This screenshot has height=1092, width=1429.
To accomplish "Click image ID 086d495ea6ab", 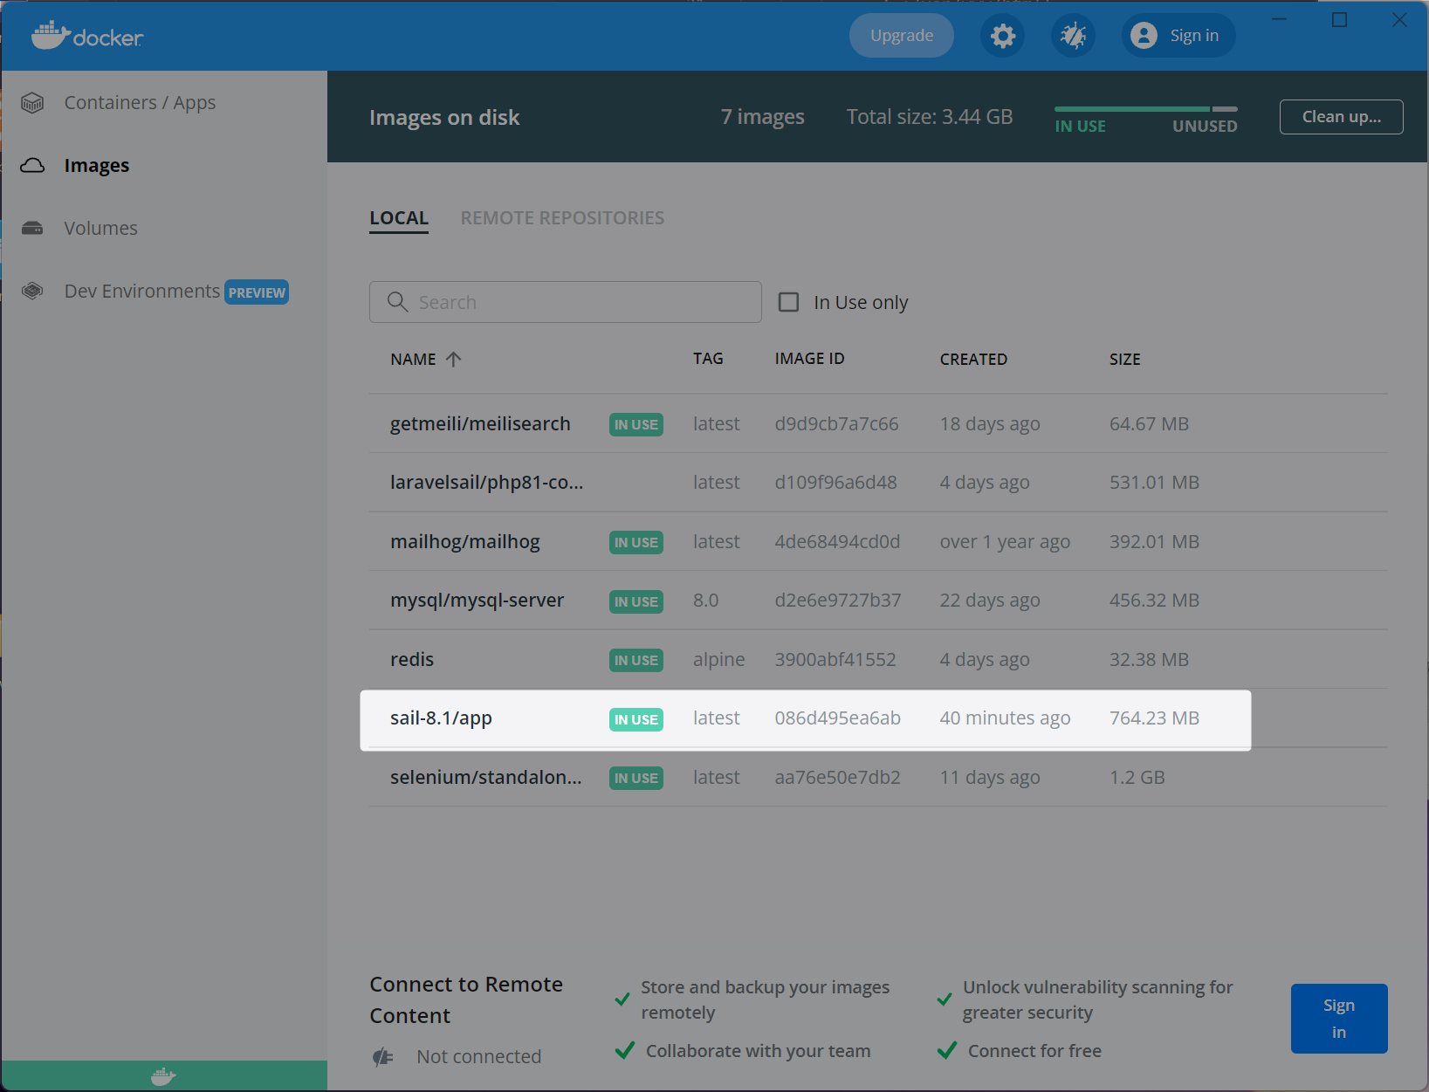I will click(x=838, y=718).
